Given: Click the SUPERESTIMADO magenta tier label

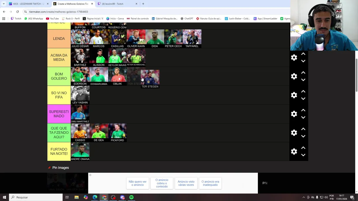Looking at the screenshot, I should point(59,114).
